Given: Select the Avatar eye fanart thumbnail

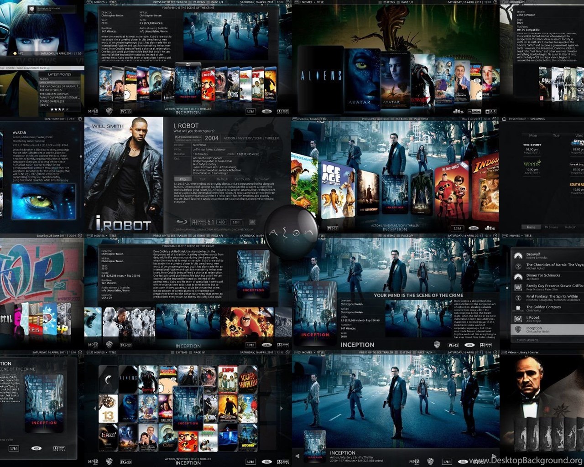Looking at the screenshot, I should 44,201.
